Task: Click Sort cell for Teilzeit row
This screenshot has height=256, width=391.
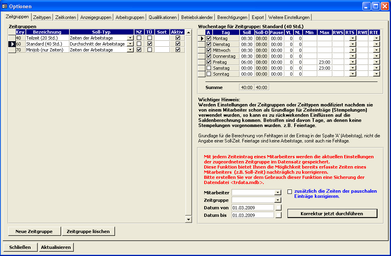Action: tap(162, 38)
